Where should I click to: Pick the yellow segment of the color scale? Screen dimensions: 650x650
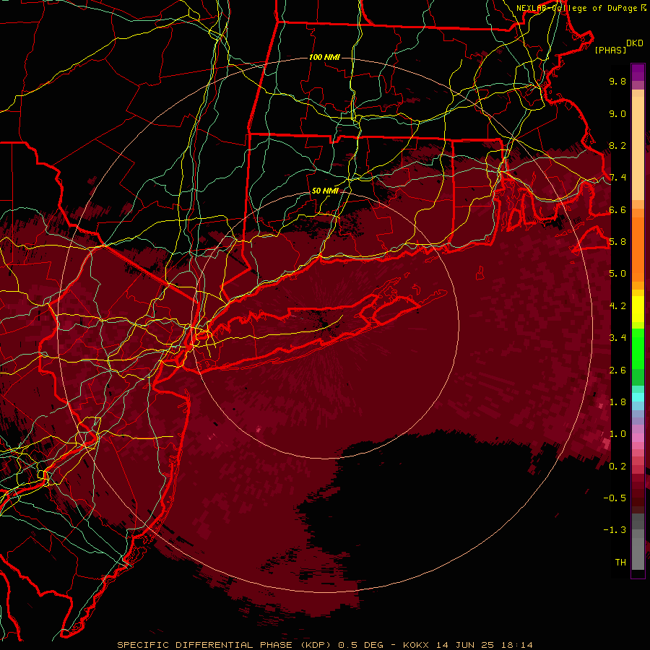638,309
